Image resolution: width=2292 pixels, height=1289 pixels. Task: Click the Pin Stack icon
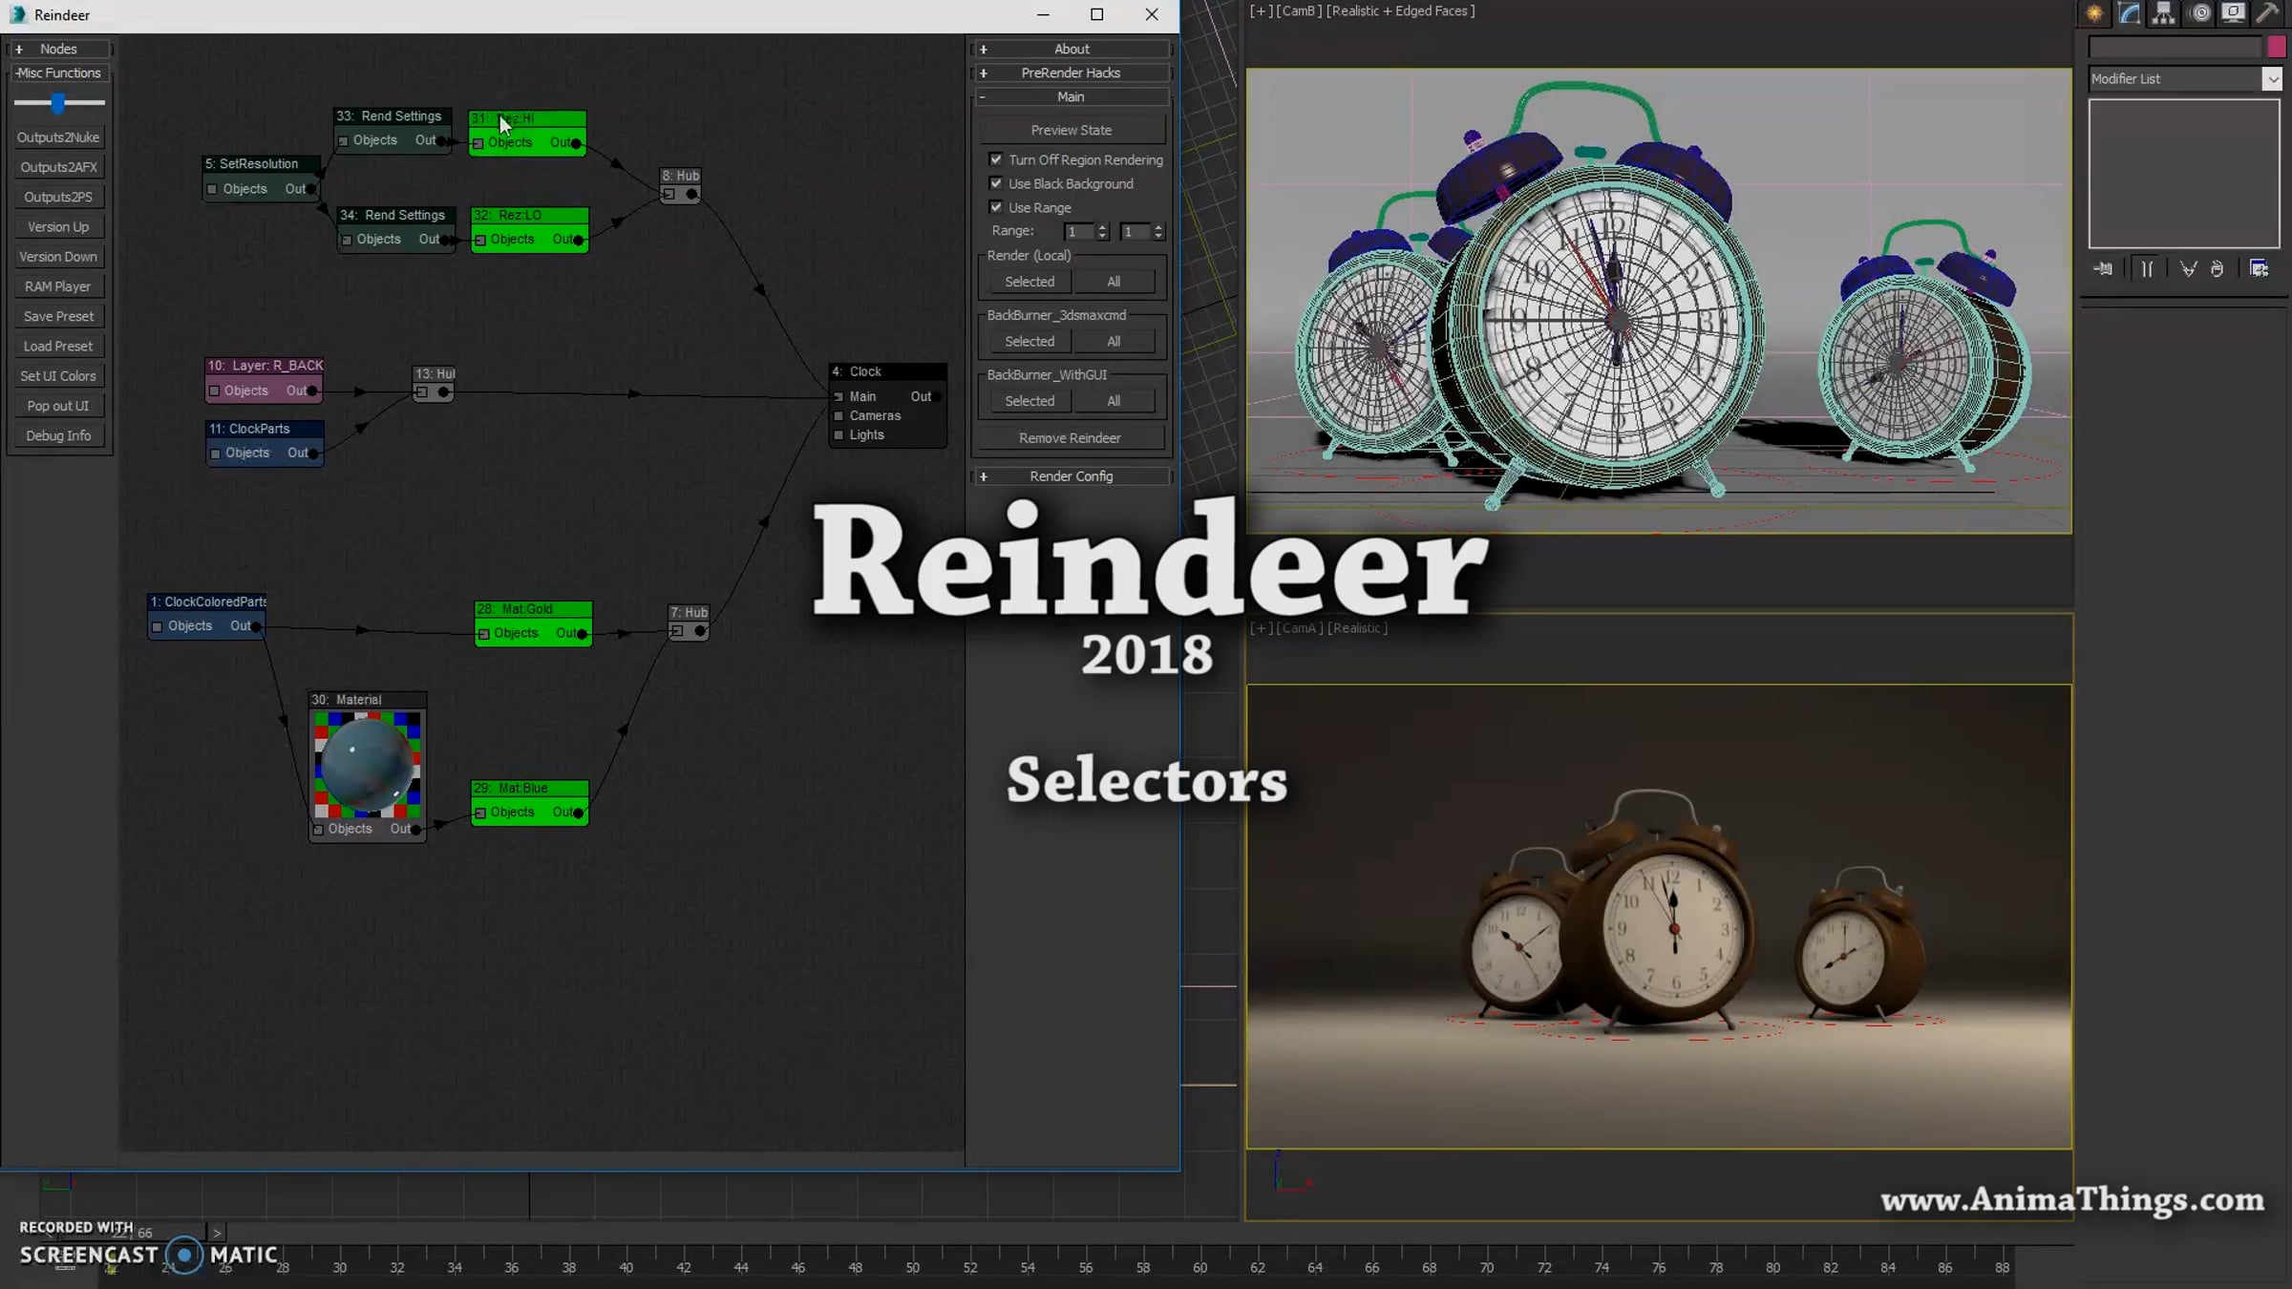[2103, 269]
